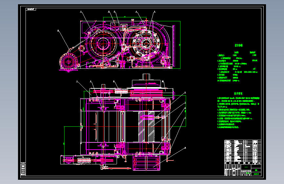Click the revision strip on left frame edge
Image resolution: width=284 pixels, height=184 pixels.
point(23,169)
